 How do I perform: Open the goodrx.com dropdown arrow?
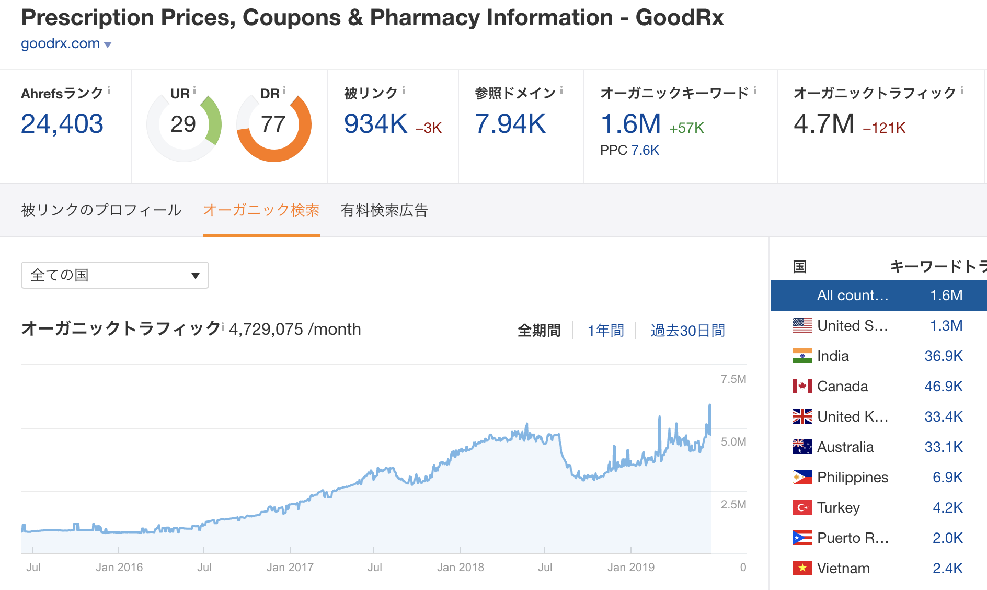[x=108, y=45]
